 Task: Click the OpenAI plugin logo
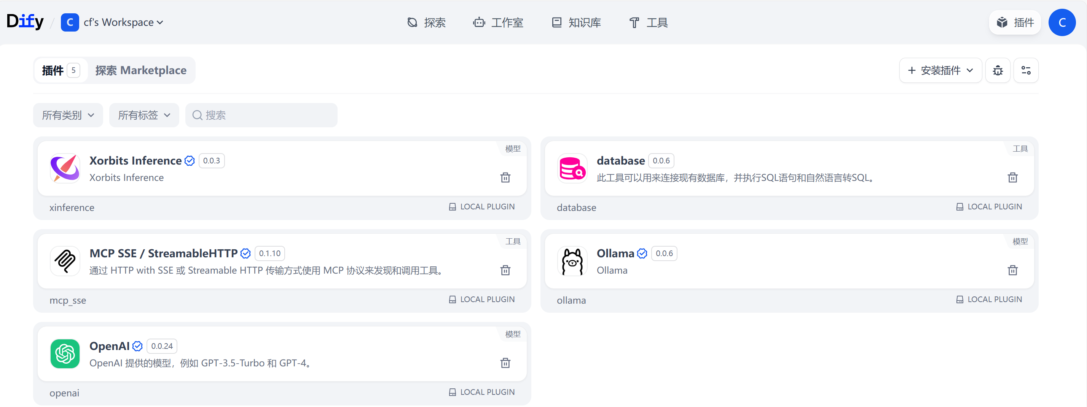(x=65, y=354)
